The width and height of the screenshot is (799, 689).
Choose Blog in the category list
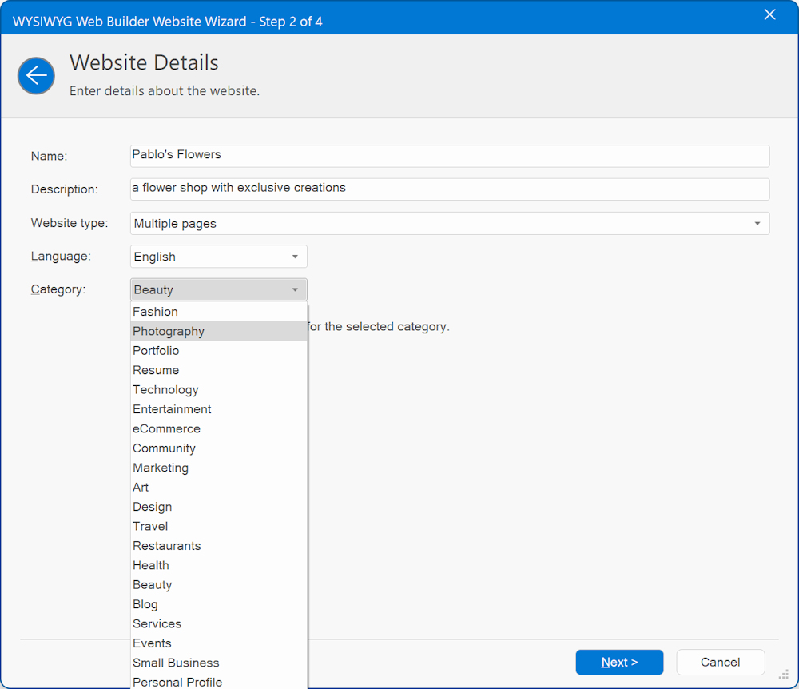[145, 604]
